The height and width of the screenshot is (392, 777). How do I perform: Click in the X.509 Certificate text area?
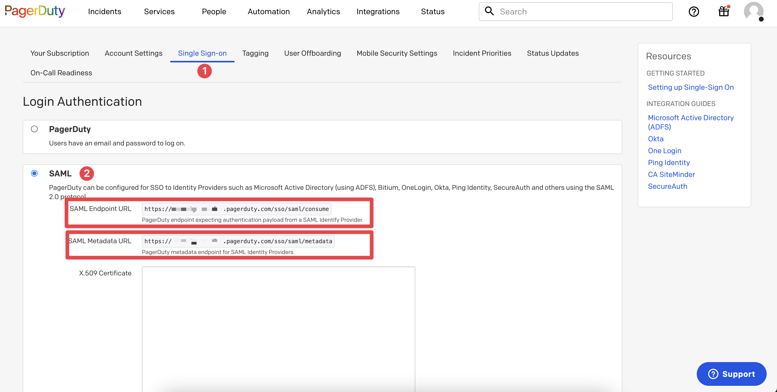coord(278,326)
